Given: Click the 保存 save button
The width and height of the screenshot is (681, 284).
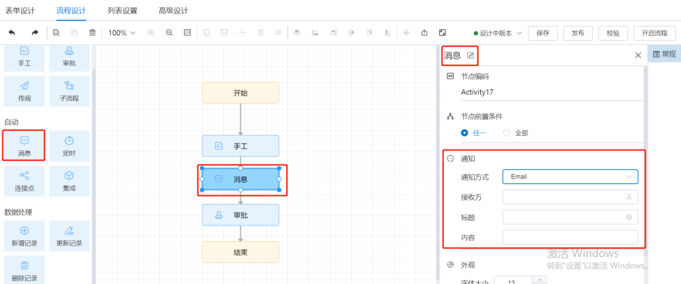Looking at the screenshot, I should 543,33.
